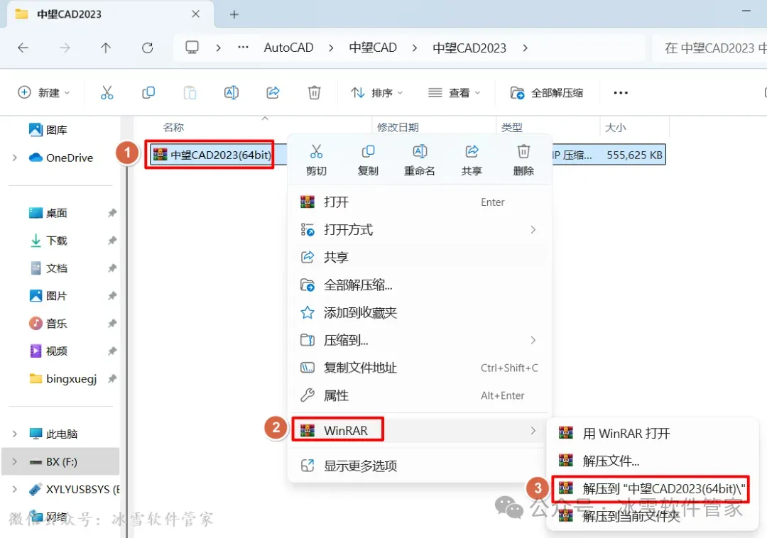This screenshot has width=767, height=538.
Task: Choose 复制文件地址 in the context menu
Action: (x=419, y=368)
